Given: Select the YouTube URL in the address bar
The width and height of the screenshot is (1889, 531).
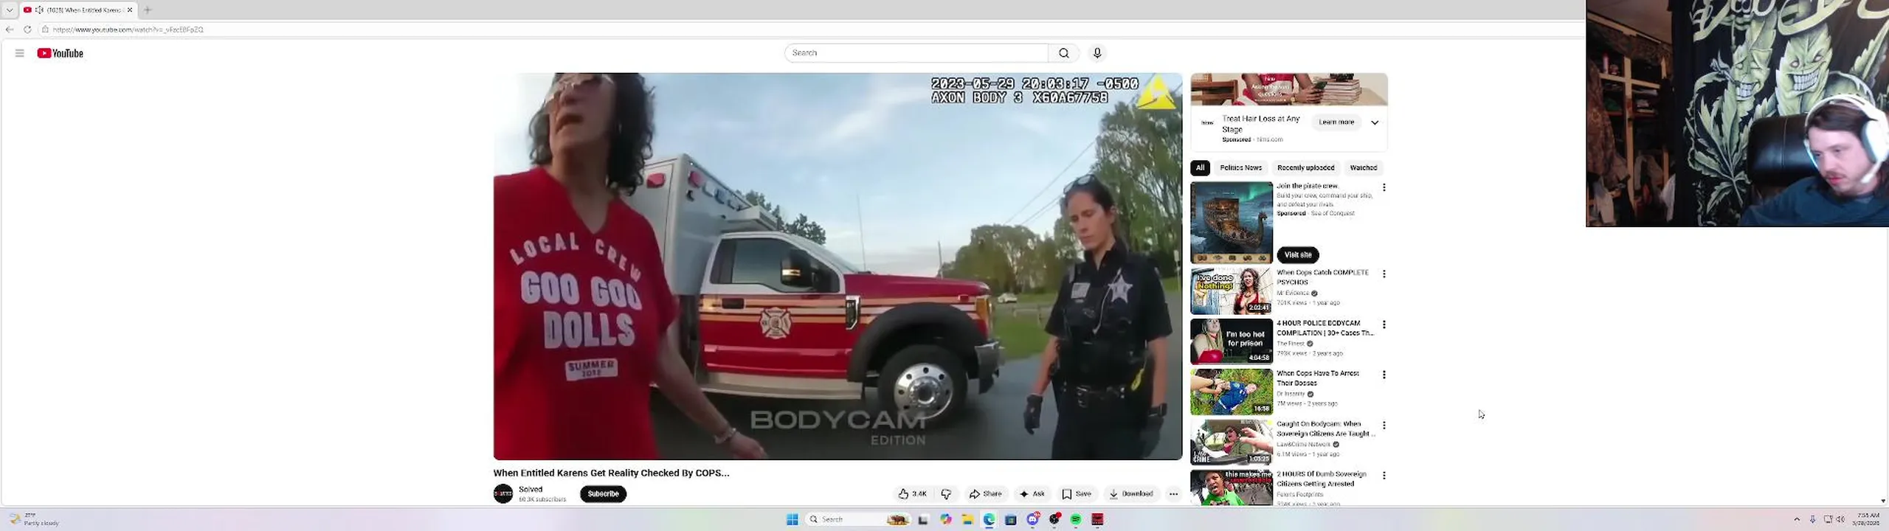Looking at the screenshot, I should [128, 29].
